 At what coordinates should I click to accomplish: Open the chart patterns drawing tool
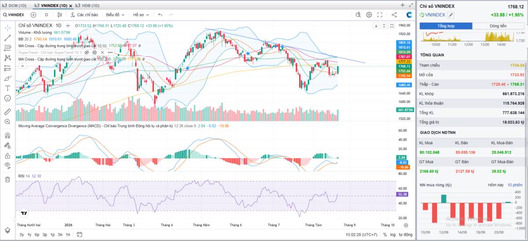[x=7, y=58]
